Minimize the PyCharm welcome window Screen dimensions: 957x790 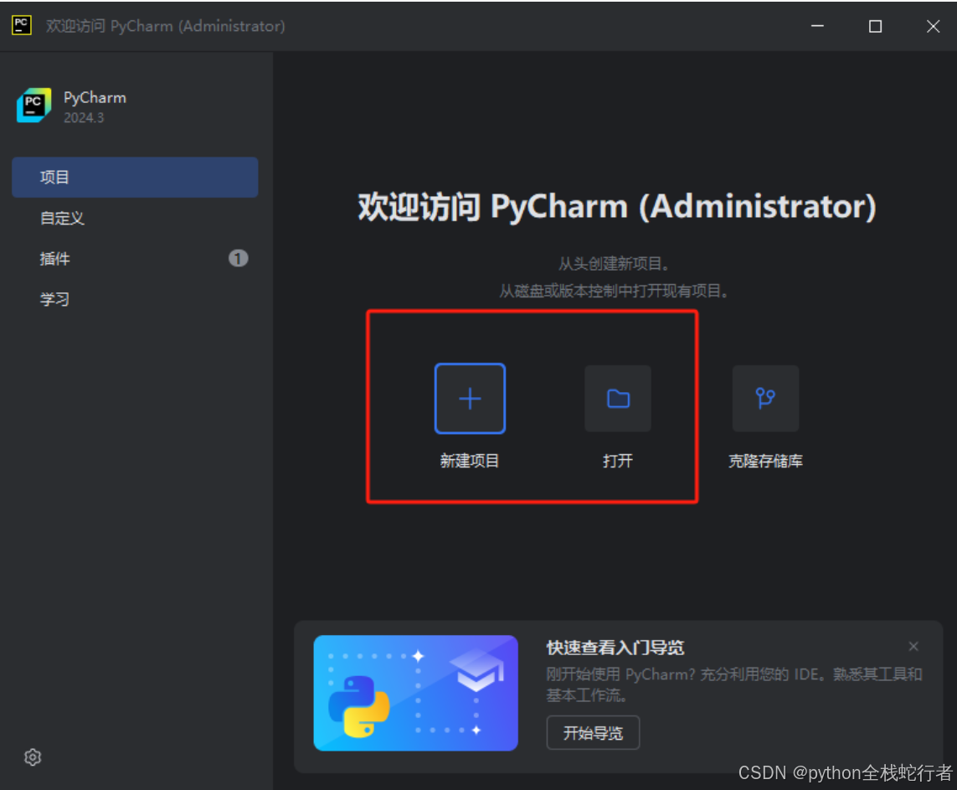(x=817, y=26)
